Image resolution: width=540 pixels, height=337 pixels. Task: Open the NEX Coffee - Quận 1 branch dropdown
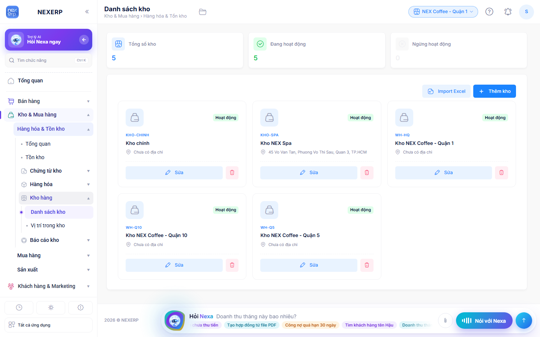click(x=443, y=12)
